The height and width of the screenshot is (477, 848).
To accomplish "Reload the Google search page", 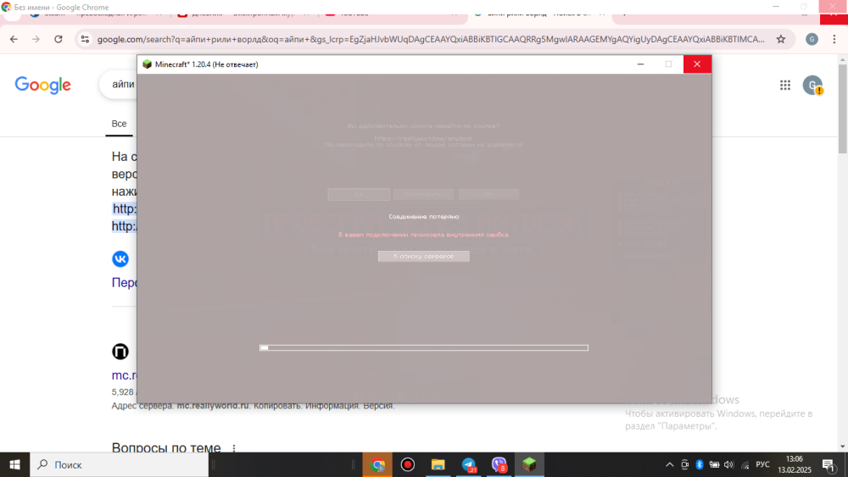I will [x=59, y=39].
